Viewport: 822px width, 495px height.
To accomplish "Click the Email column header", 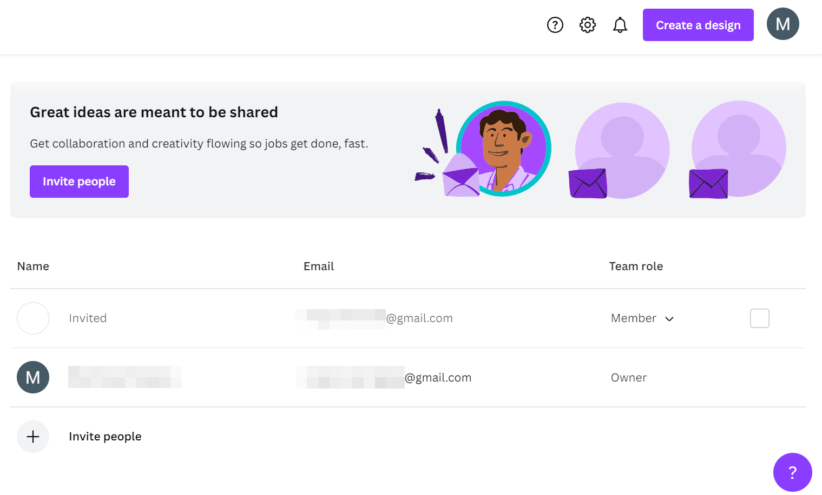I will [319, 266].
